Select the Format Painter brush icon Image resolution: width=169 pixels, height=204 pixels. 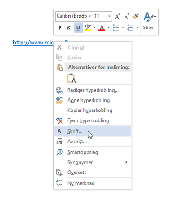tap(135, 16)
